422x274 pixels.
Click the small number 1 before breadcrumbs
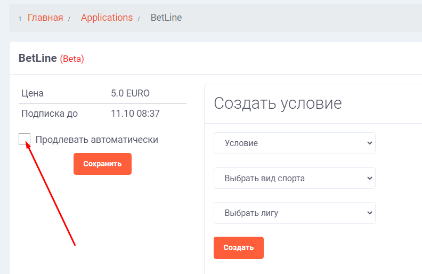(x=20, y=19)
